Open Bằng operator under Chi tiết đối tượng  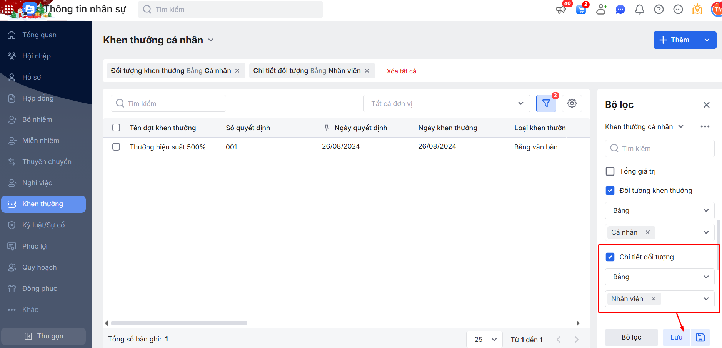coord(660,277)
